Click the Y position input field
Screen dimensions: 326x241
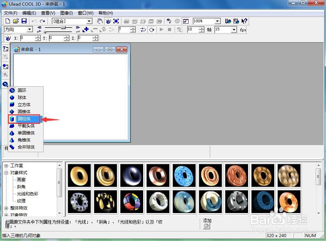point(56,38)
